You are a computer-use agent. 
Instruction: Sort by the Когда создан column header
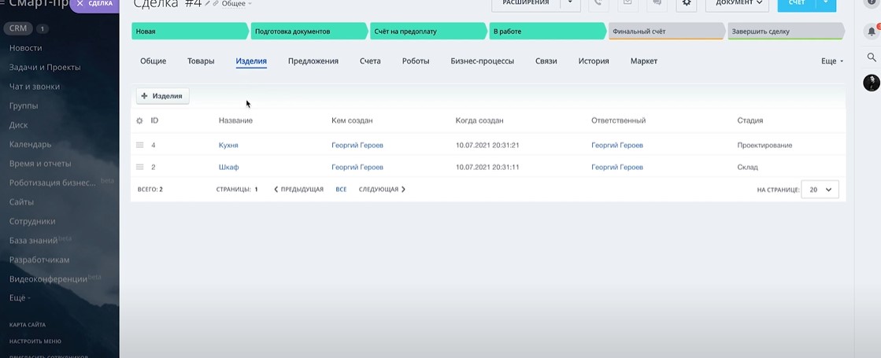click(x=479, y=120)
